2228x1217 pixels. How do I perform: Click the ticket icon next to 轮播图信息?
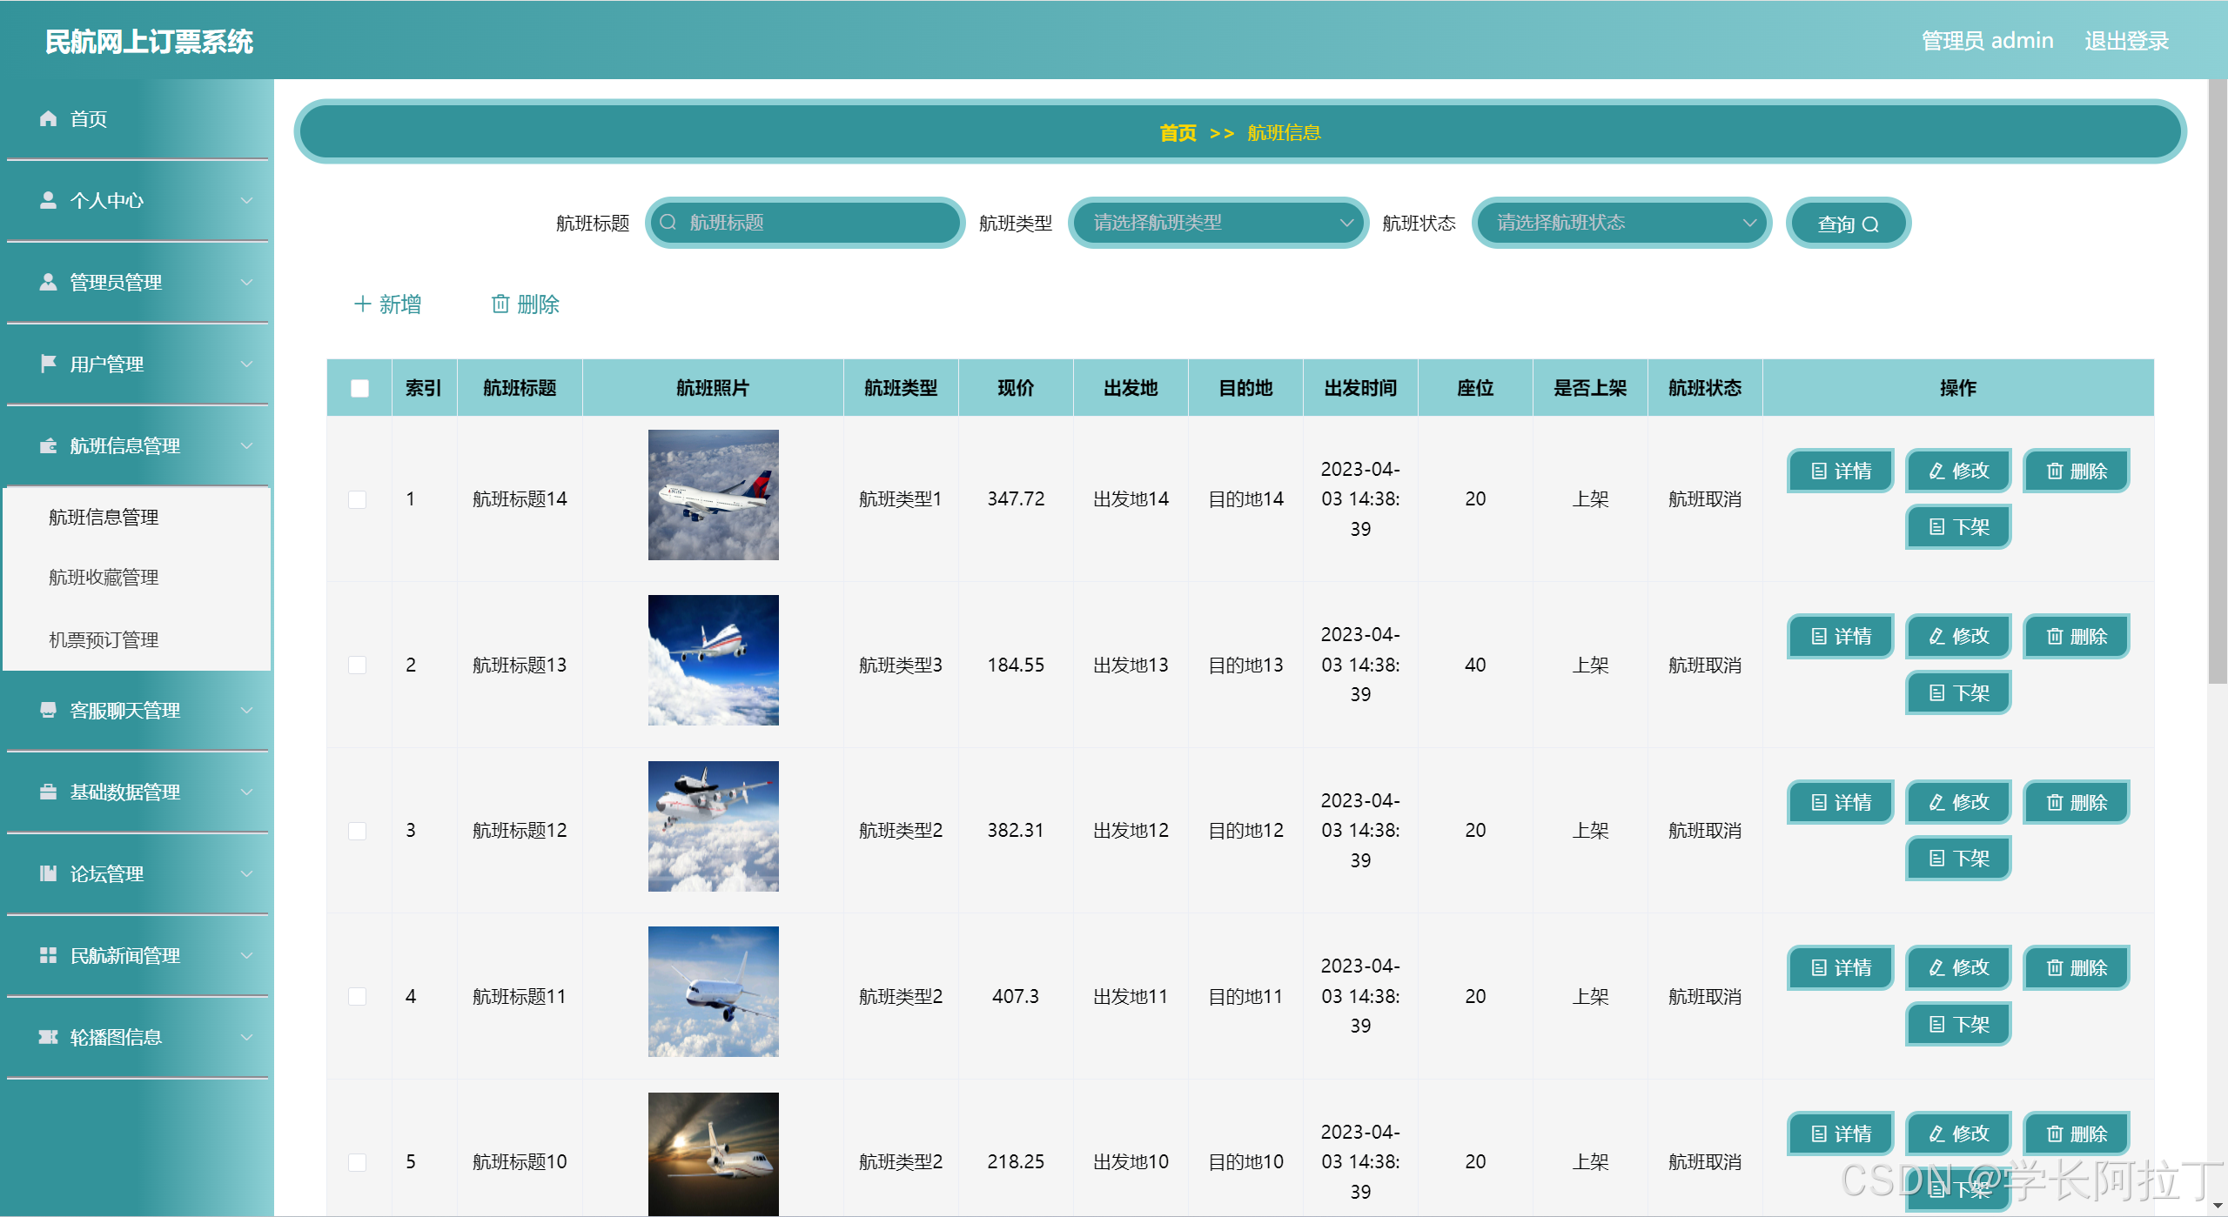(x=48, y=1037)
